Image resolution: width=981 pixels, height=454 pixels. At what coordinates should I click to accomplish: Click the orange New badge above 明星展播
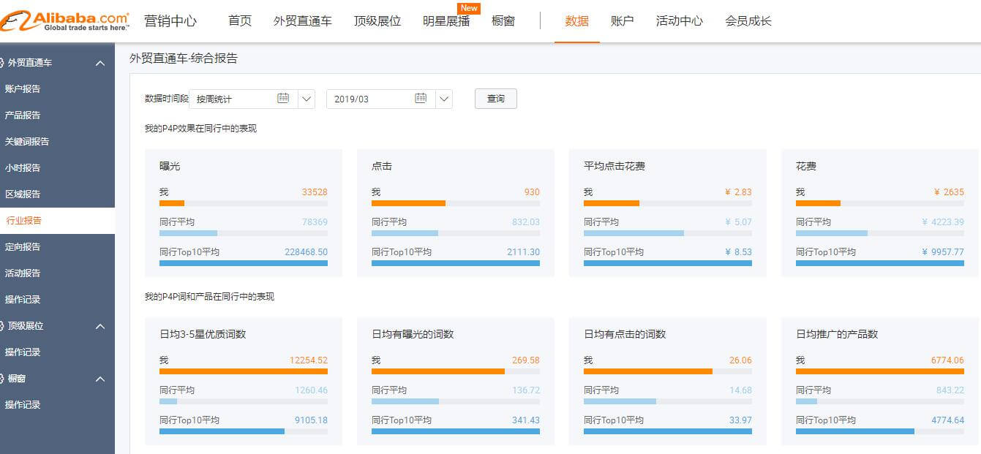point(469,8)
